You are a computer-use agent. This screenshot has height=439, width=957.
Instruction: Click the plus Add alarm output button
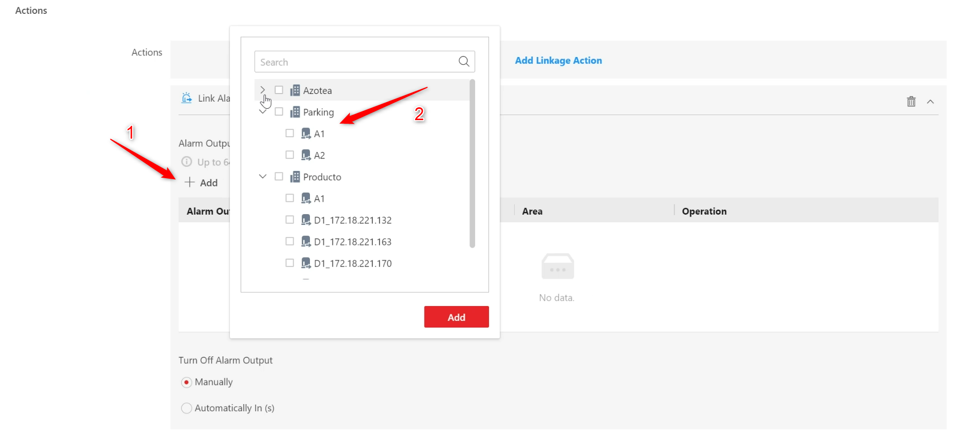coord(201,182)
